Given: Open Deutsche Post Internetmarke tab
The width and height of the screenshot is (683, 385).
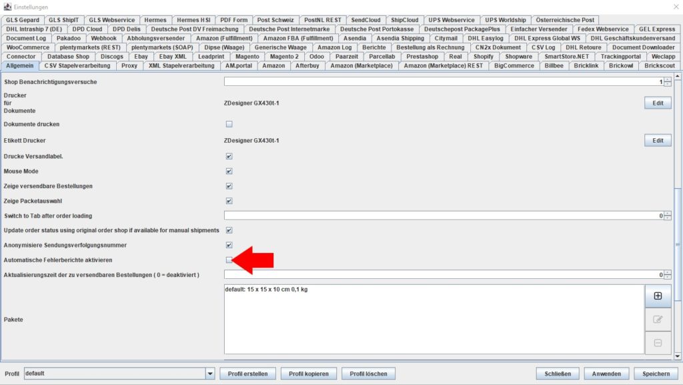Looking at the screenshot, I should tap(289, 29).
